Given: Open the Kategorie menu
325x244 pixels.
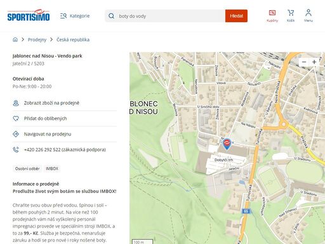Looking at the screenshot, I should click(x=75, y=16).
